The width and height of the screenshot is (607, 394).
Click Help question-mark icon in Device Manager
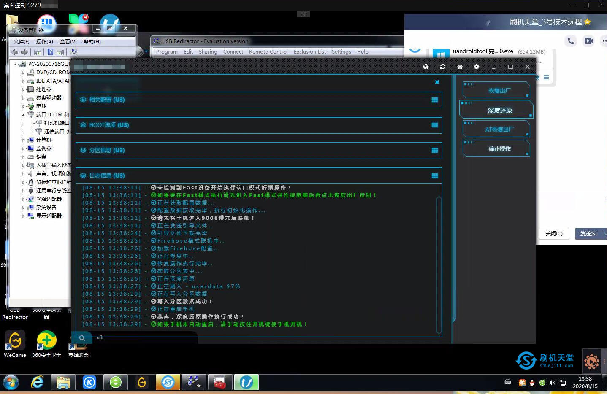click(50, 52)
